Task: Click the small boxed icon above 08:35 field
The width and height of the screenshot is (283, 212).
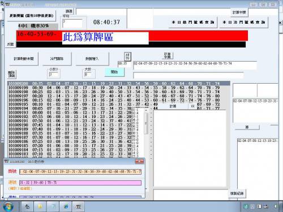Action: click(x=127, y=57)
